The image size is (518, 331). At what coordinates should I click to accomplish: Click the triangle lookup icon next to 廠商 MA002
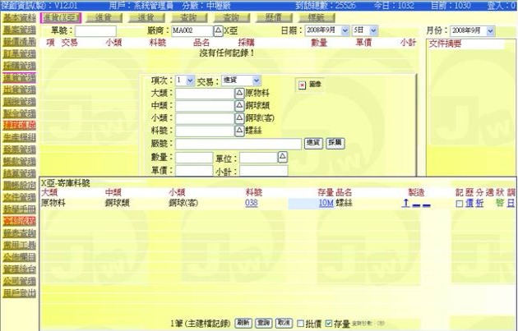pos(218,30)
